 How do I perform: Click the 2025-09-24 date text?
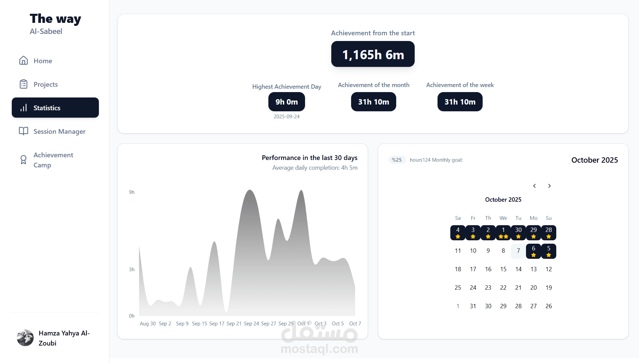[x=287, y=117]
